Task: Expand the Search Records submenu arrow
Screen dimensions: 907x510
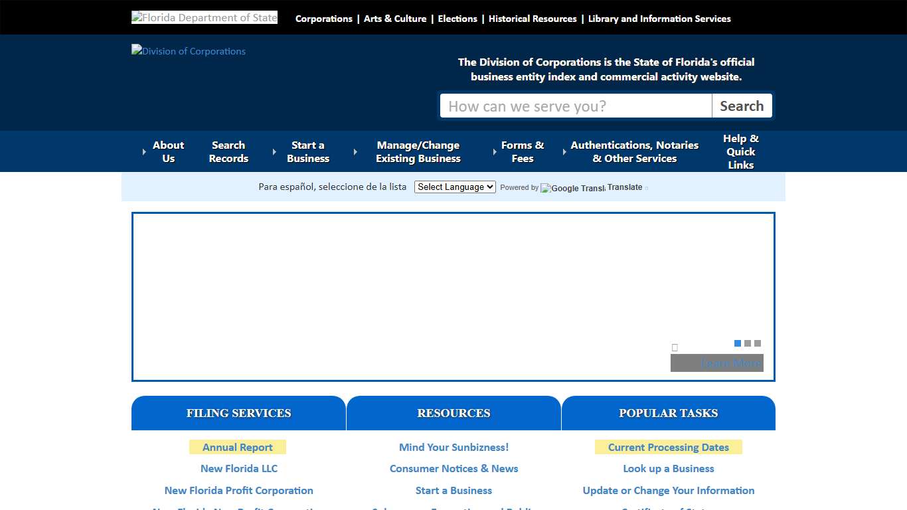Action: pos(274,151)
